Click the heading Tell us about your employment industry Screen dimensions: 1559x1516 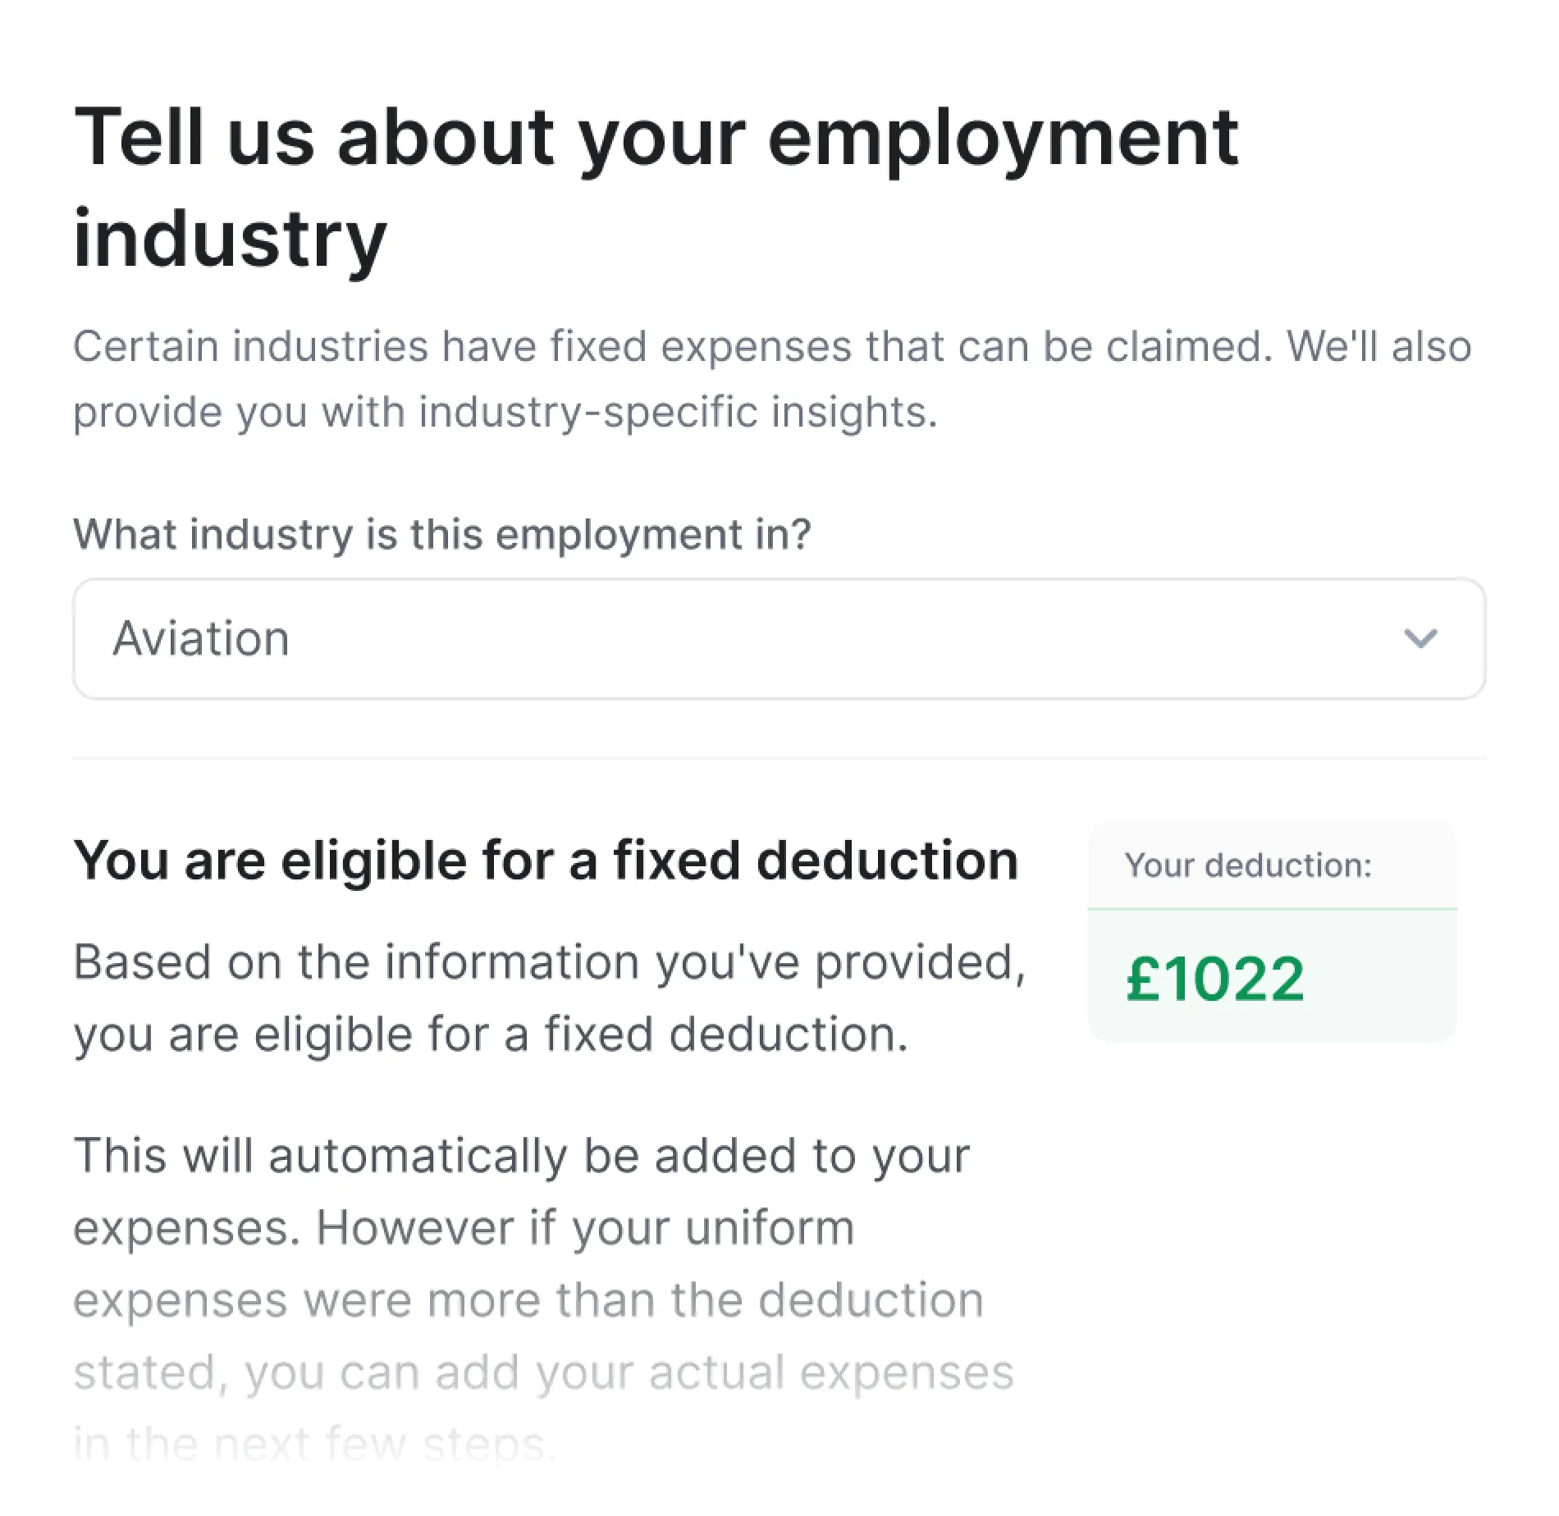coord(656,185)
